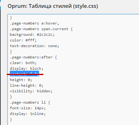Click the '.page-numbers span.current {' line
This screenshot has width=139, height=125.
(41, 29)
